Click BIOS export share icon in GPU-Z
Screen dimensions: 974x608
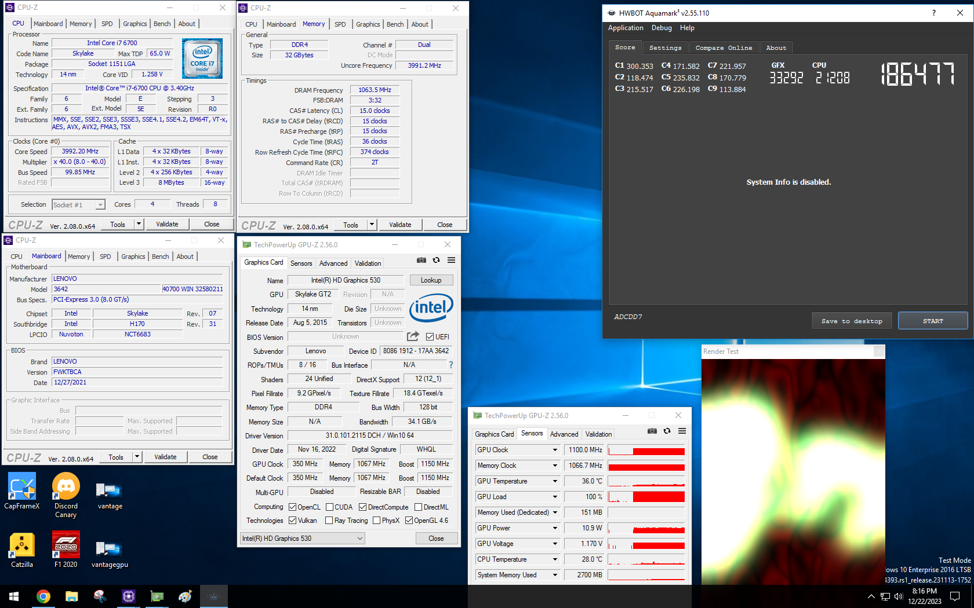tap(413, 336)
